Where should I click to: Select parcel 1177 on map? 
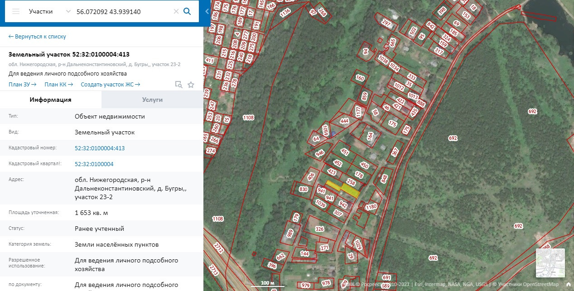point(358,111)
